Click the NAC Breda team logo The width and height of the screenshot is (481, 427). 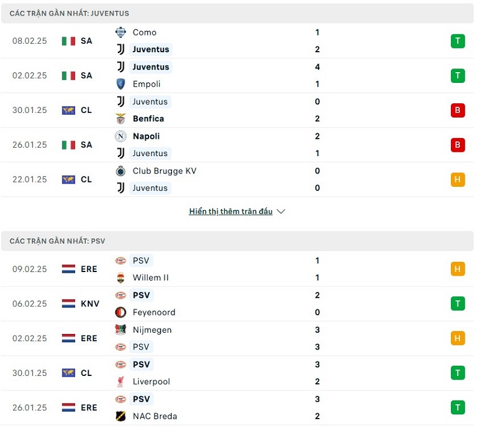120,416
